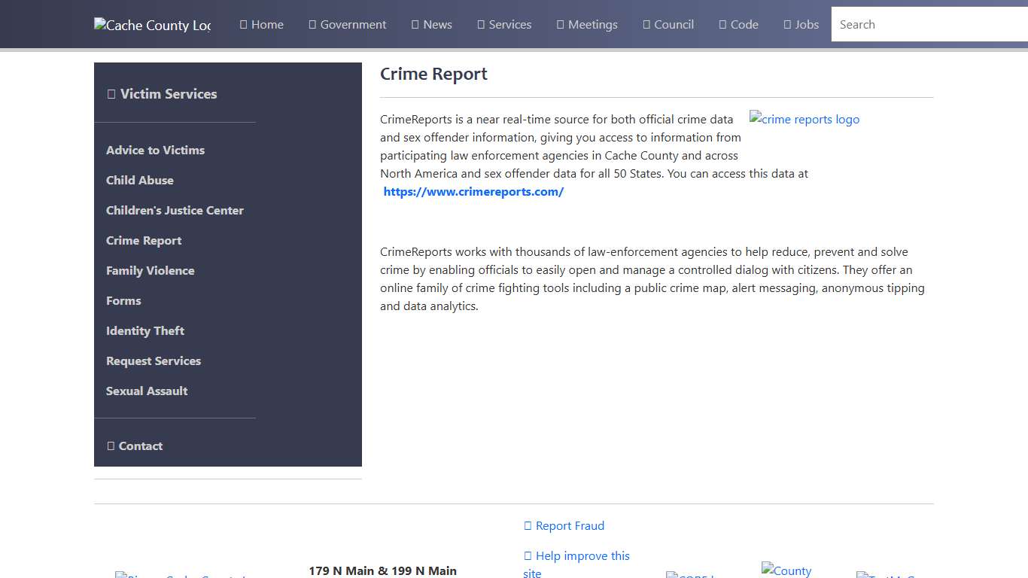Click the Report Fraud icon

coord(527,525)
